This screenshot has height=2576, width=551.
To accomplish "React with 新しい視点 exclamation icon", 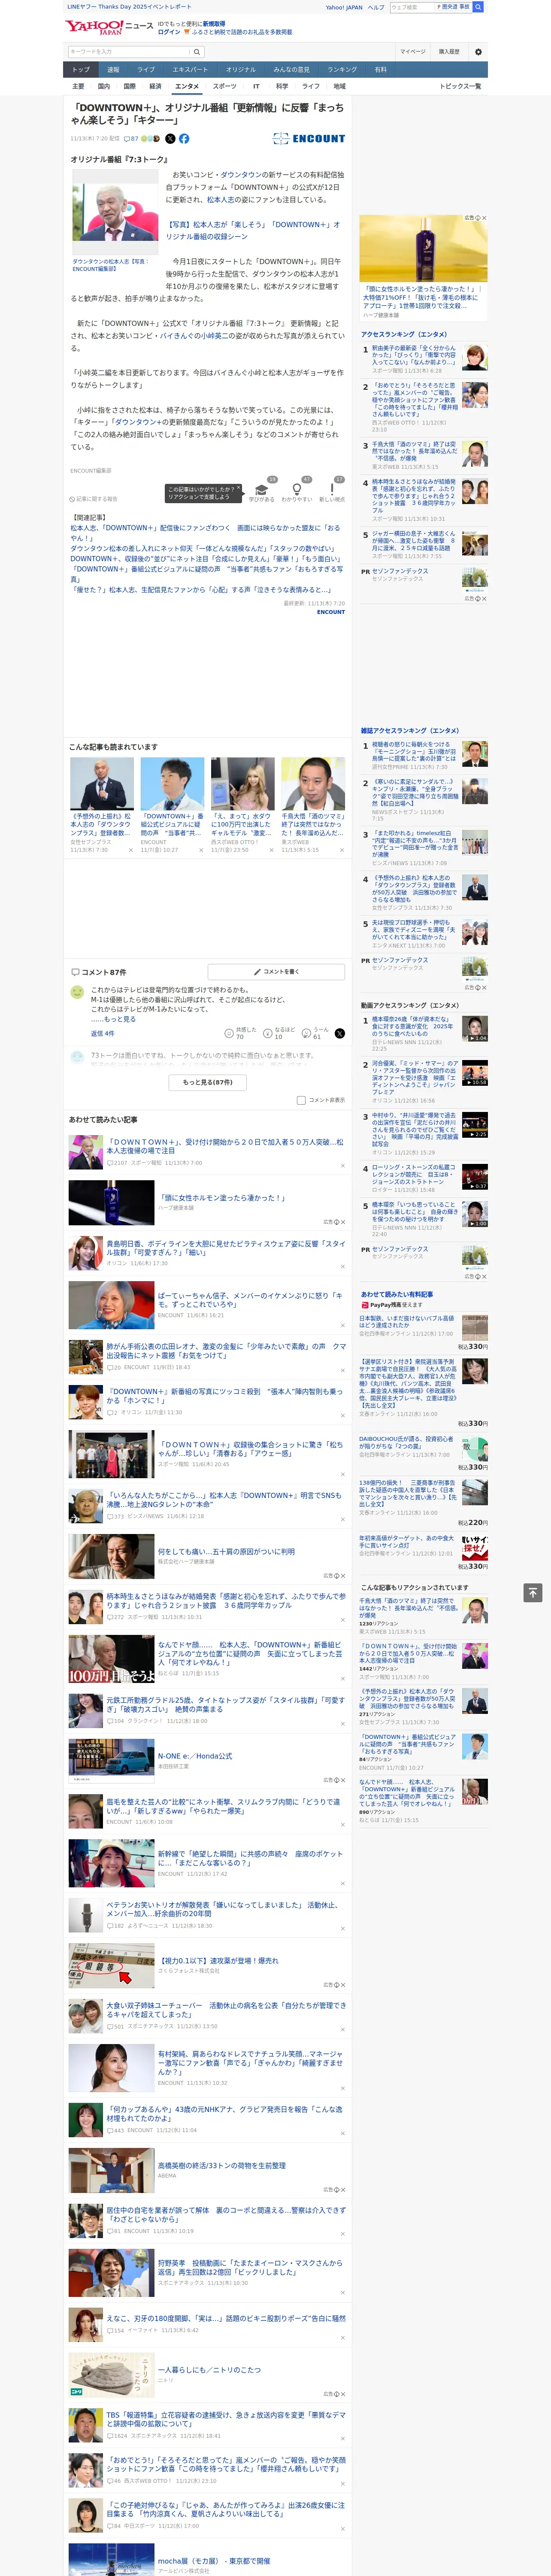I will (332, 490).
